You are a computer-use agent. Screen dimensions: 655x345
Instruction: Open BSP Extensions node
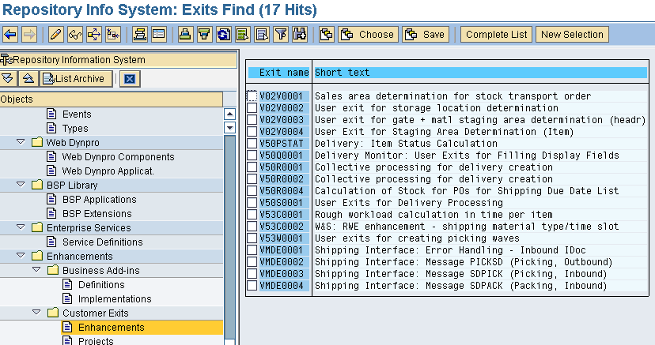97,214
